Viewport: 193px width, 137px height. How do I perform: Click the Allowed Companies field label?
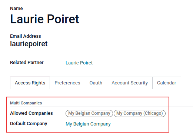click(31, 113)
